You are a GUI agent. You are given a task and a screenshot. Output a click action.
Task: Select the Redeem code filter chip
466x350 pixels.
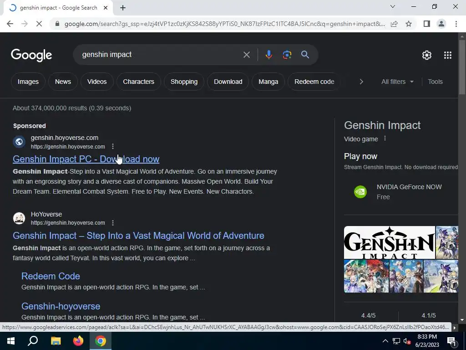click(314, 82)
